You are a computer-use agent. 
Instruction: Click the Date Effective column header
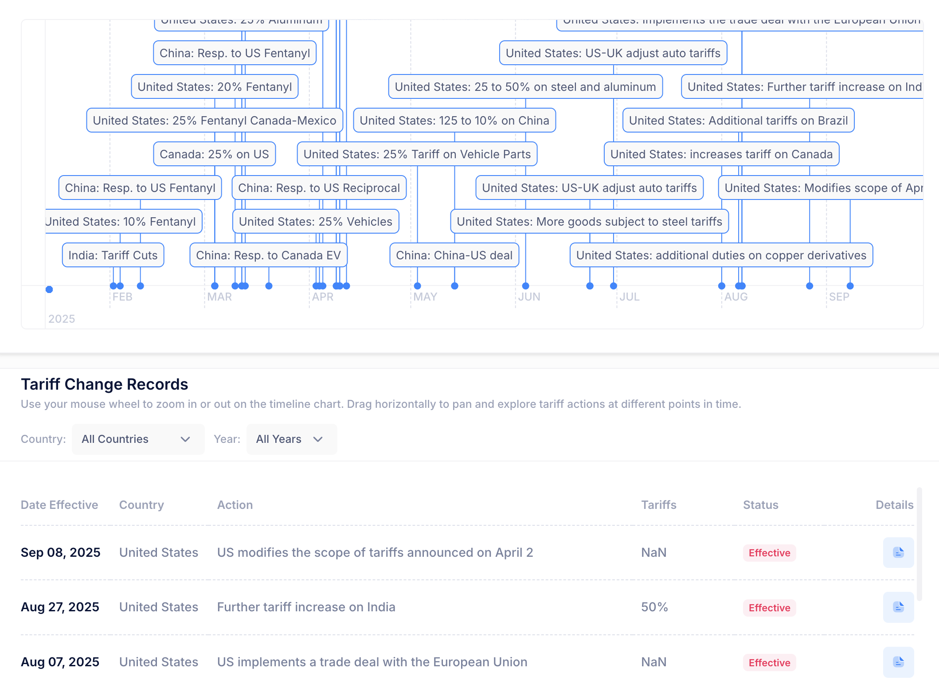pos(59,505)
